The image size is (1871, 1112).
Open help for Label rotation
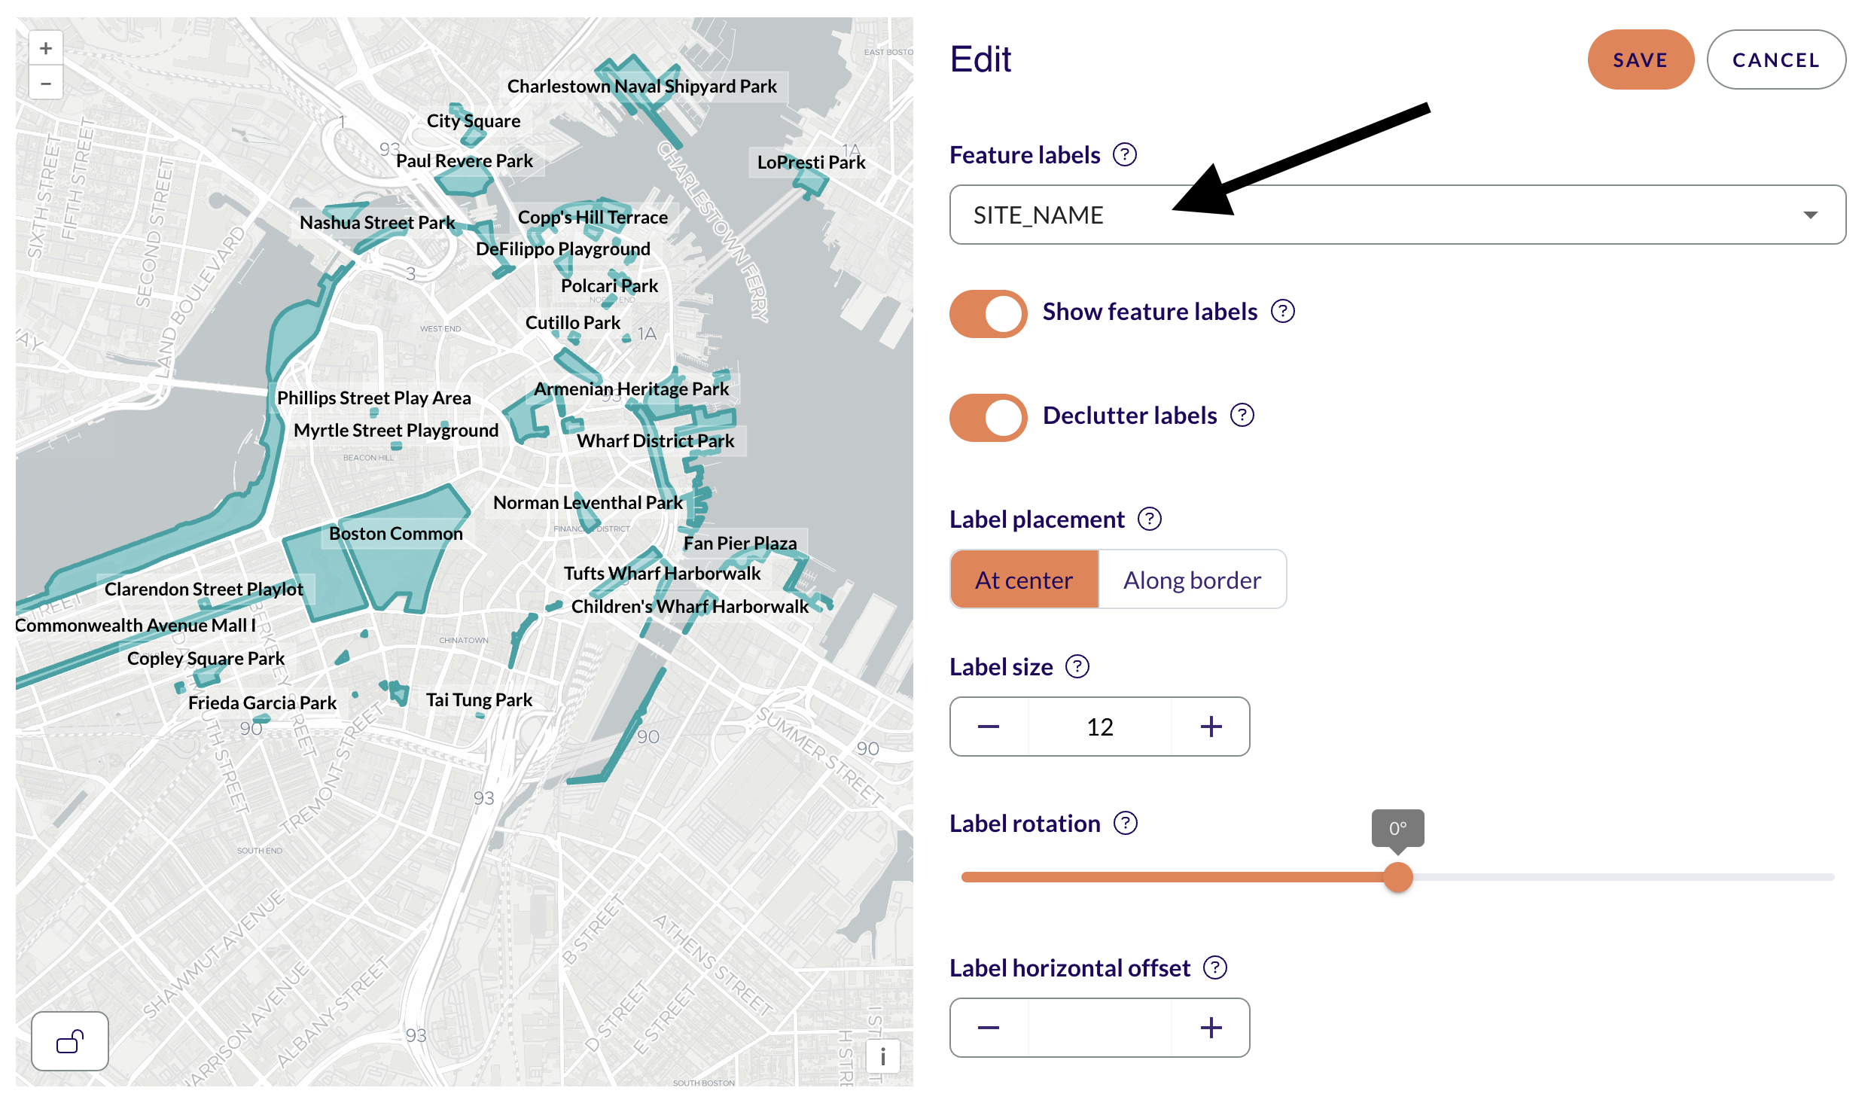point(1126,824)
